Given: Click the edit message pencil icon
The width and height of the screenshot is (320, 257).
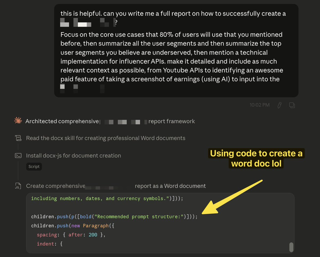Looking at the screenshot, I should click(279, 105).
